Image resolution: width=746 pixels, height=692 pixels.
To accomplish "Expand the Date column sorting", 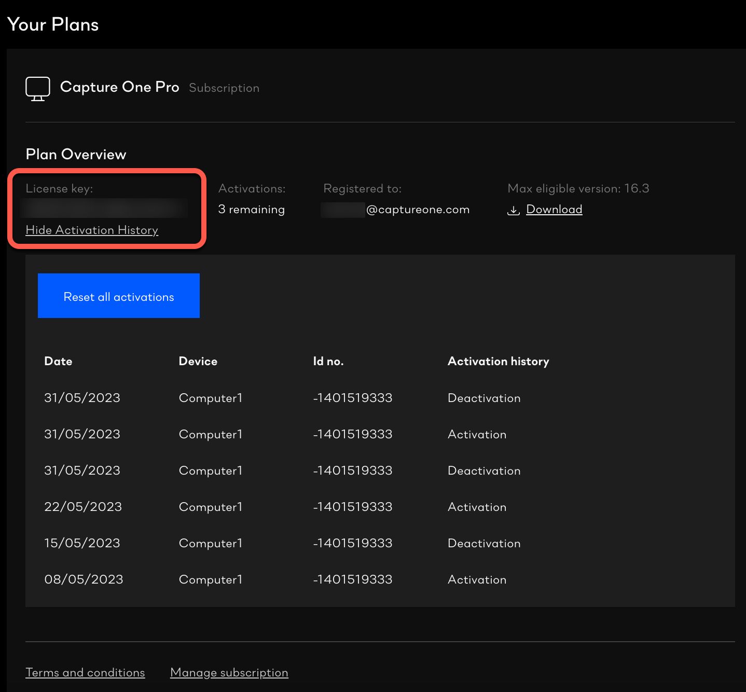I will 58,361.
